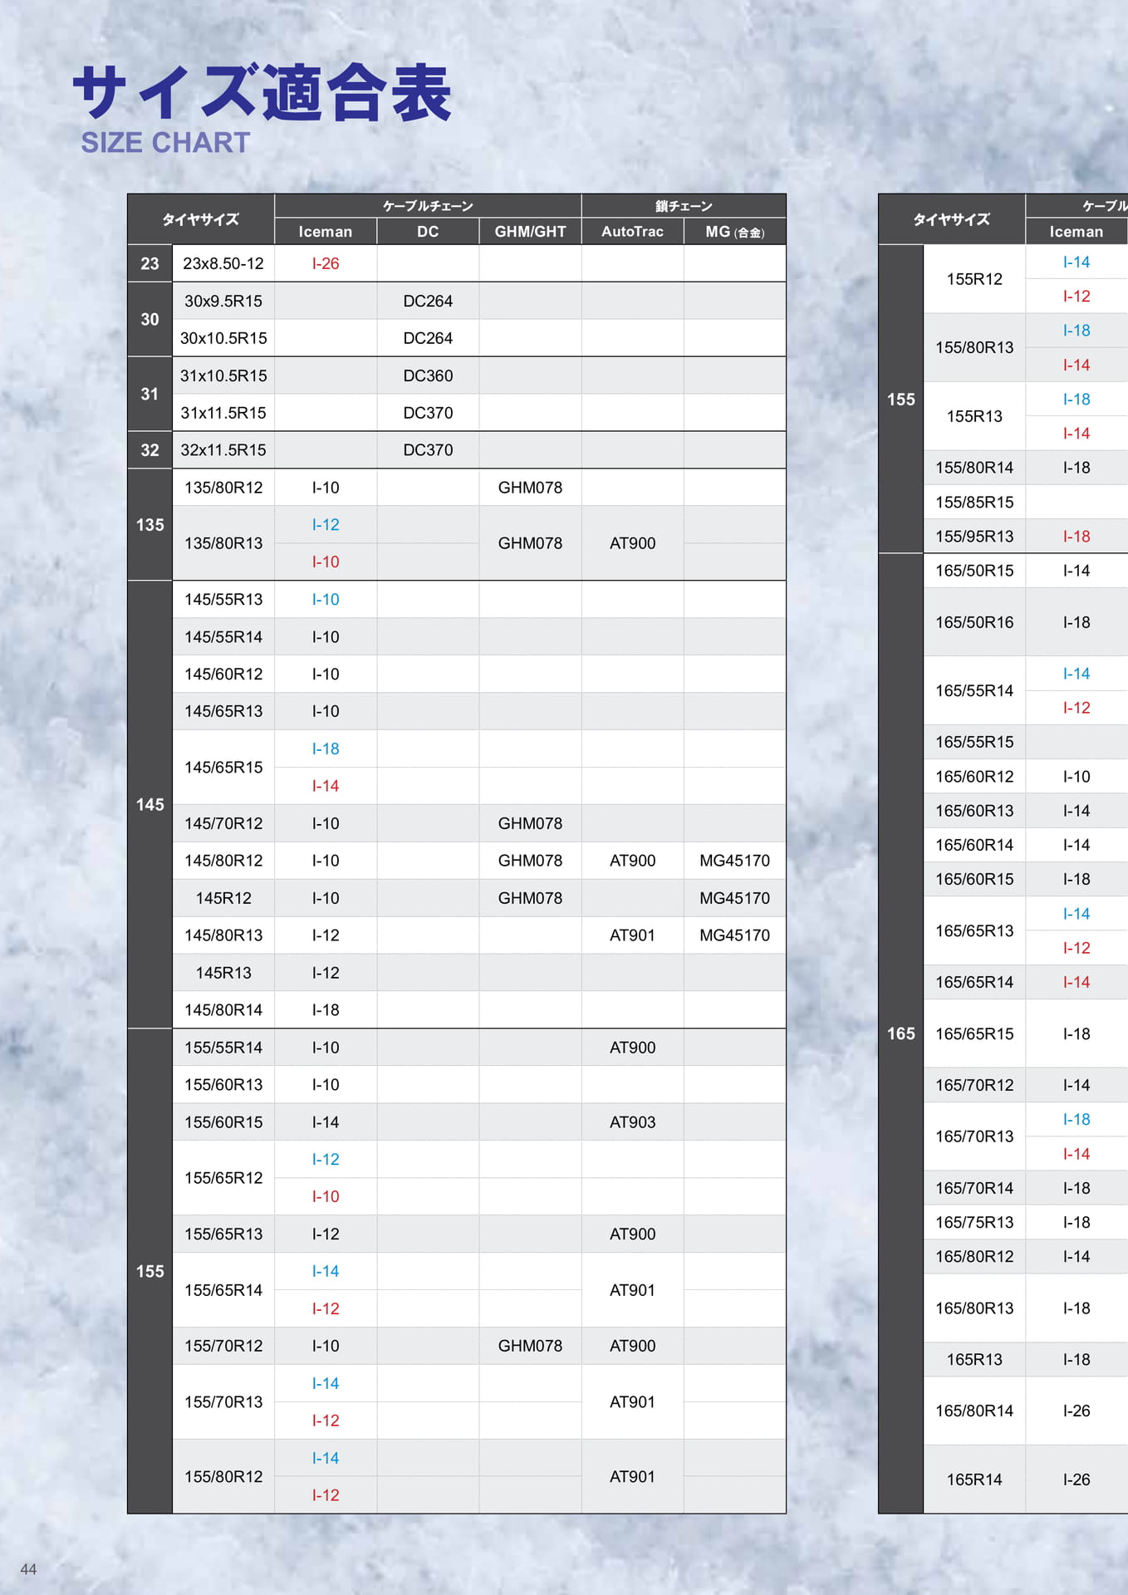Click the 165/80R13 tire size cell
Screen dimensions: 1128x1595
(x=974, y=1308)
